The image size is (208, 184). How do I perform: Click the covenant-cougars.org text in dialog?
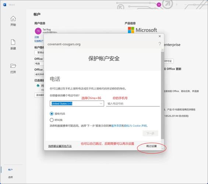pos(64,44)
